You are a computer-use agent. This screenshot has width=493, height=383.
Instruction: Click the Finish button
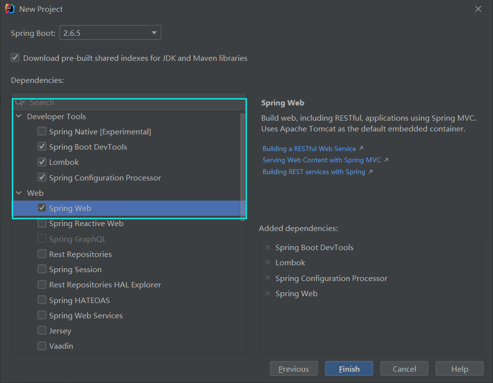pyautogui.click(x=349, y=369)
